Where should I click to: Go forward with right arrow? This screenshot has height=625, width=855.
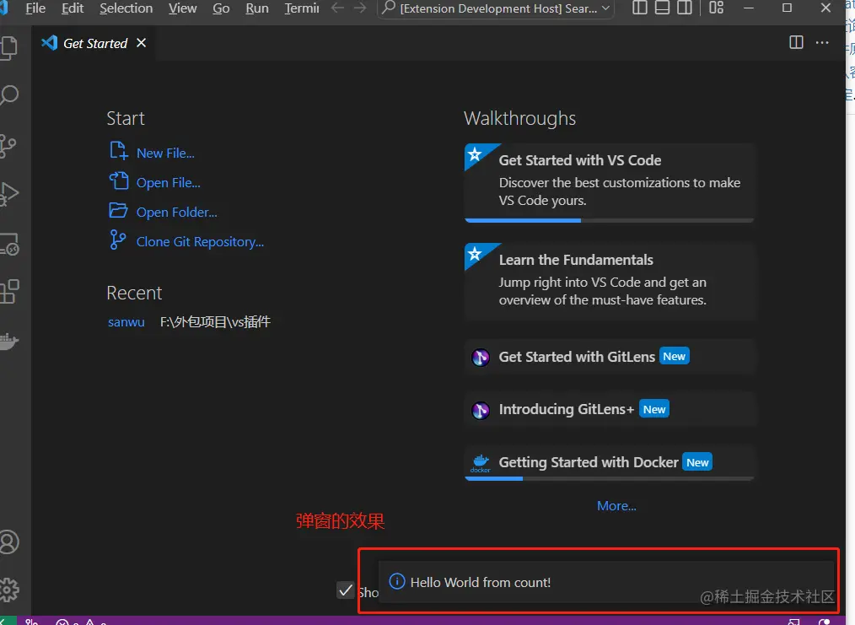pyautogui.click(x=360, y=8)
